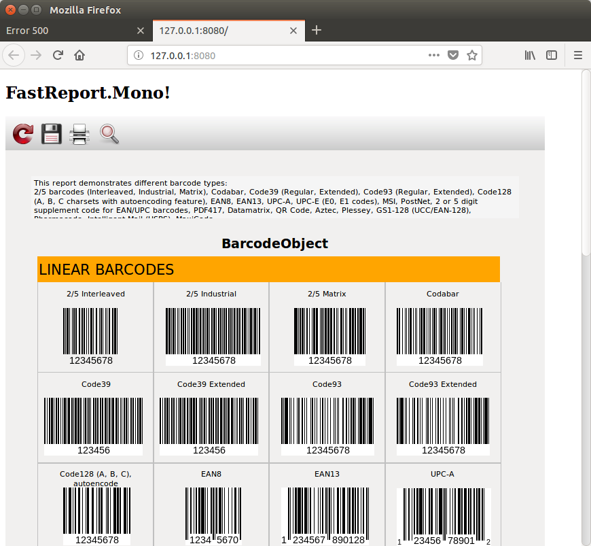The width and height of the screenshot is (591, 546).
Task: Select the 127.0.0.1:8080/ tab
Action: click(229, 31)
